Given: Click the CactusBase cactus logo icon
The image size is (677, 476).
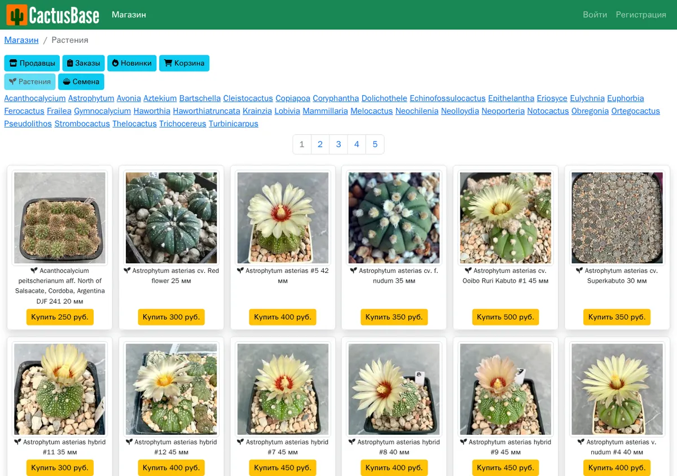Looking at the screenshot, I should click(x=16, y=15).
